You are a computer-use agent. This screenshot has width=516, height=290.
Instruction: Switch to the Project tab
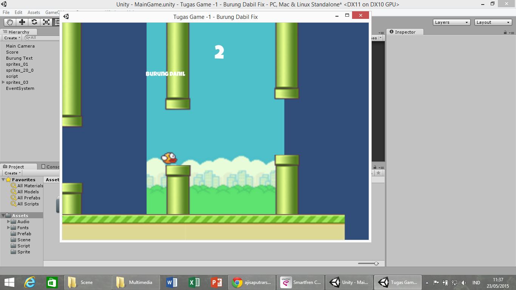point(19,167)
